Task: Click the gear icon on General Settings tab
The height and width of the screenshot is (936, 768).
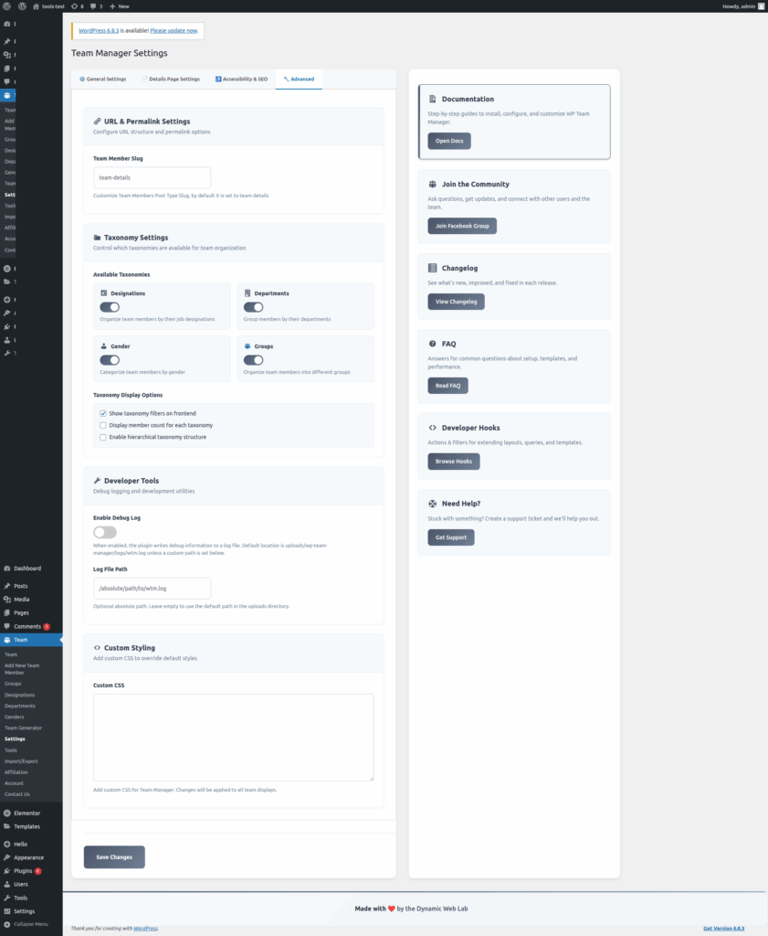Action: (x=82, y=80)
